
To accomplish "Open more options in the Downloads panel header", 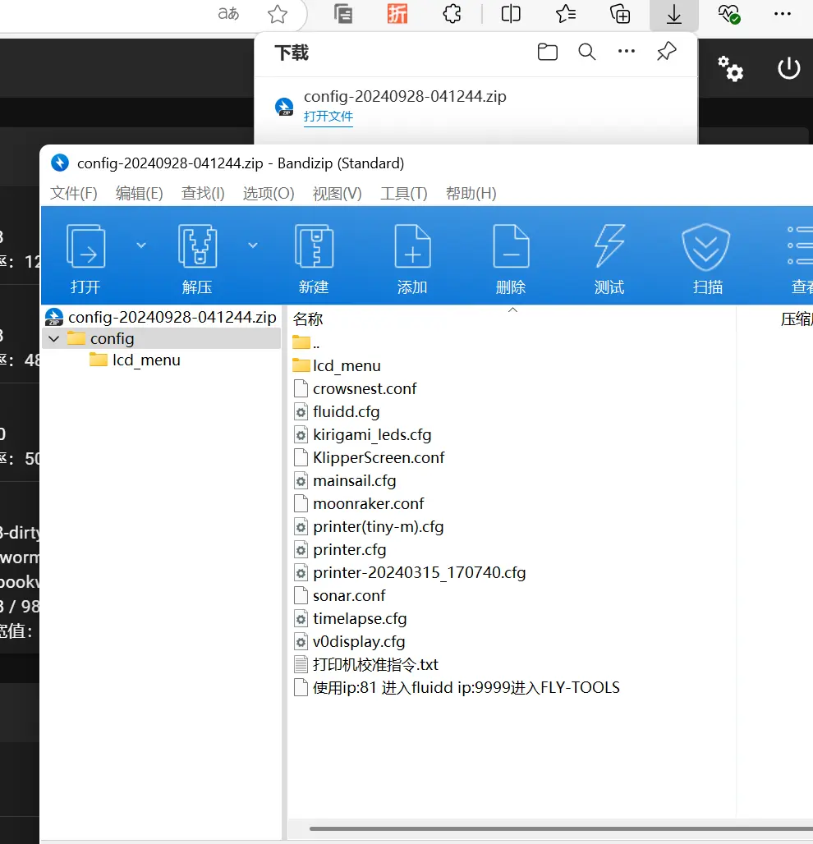I will coord(626,51).
